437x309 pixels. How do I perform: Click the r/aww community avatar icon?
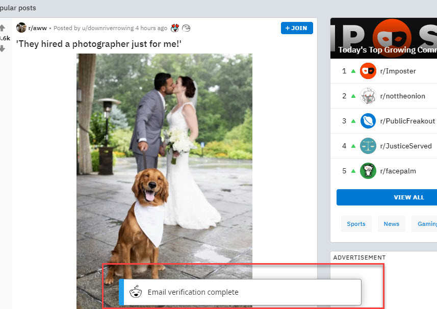coord(21,28)
